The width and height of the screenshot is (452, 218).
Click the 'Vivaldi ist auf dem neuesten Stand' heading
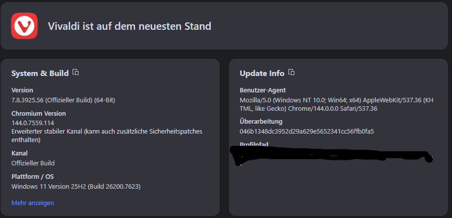click(x=129, y=26)
